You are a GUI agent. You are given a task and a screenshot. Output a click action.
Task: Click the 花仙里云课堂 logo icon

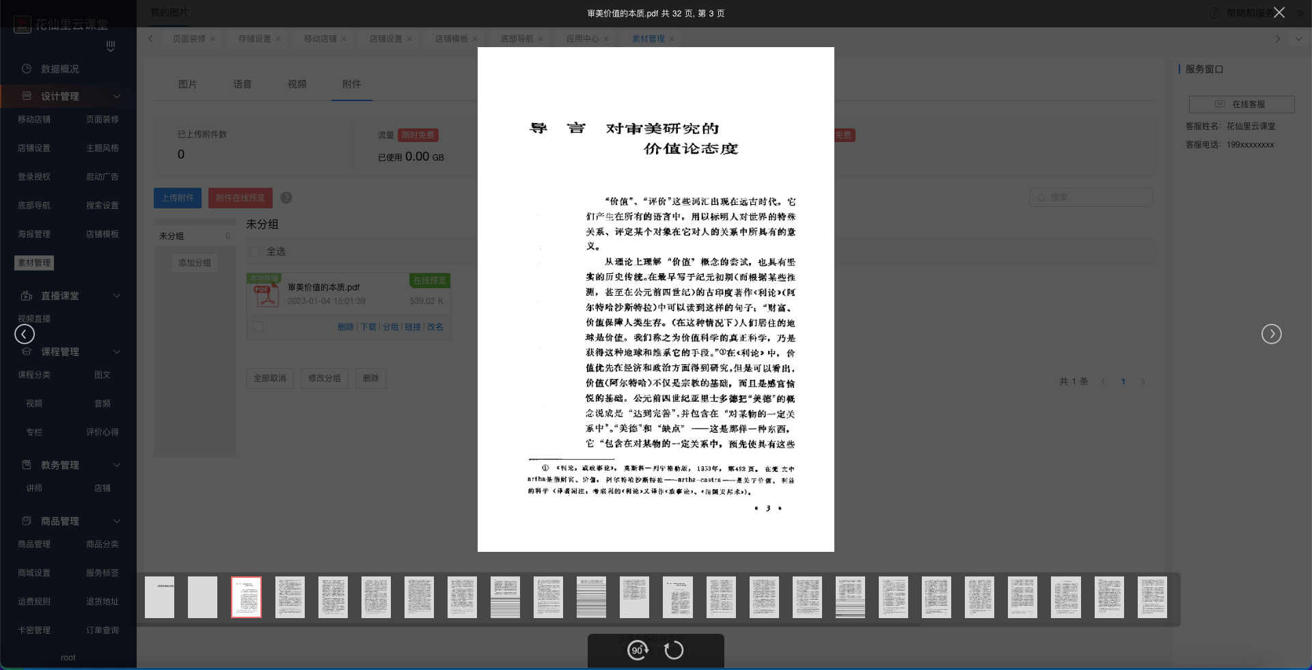point(23,25)
